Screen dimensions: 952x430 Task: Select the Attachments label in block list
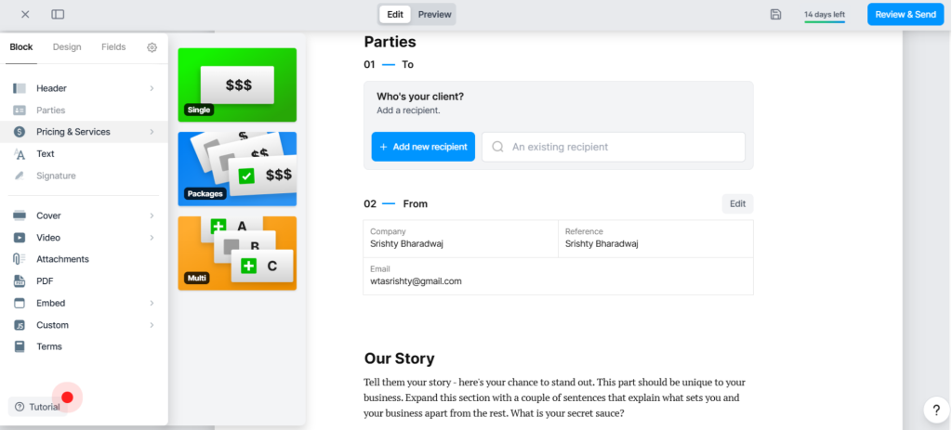[x=62, y=259]
